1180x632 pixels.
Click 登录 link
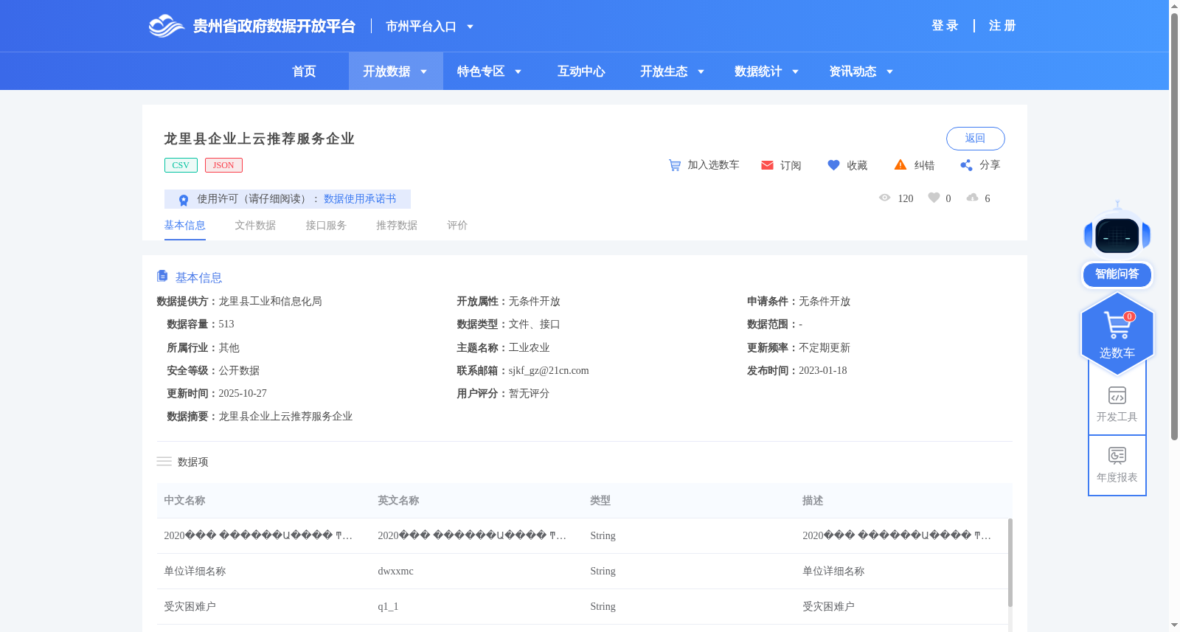[945, 26]
